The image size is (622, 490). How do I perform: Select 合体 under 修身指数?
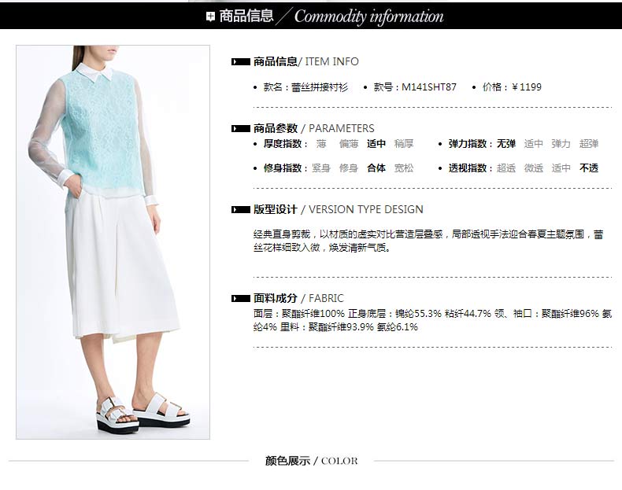tap(376, 168)
